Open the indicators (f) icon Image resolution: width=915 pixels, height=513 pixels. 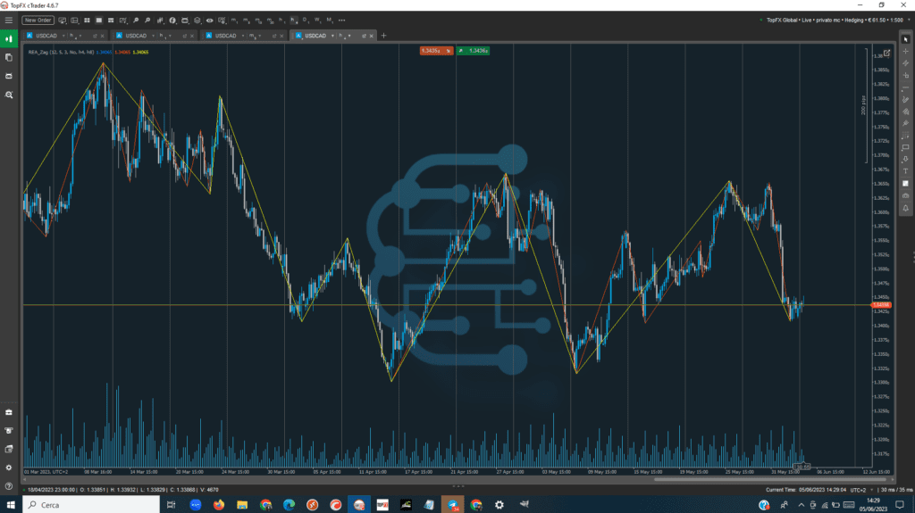pos(172,20)
